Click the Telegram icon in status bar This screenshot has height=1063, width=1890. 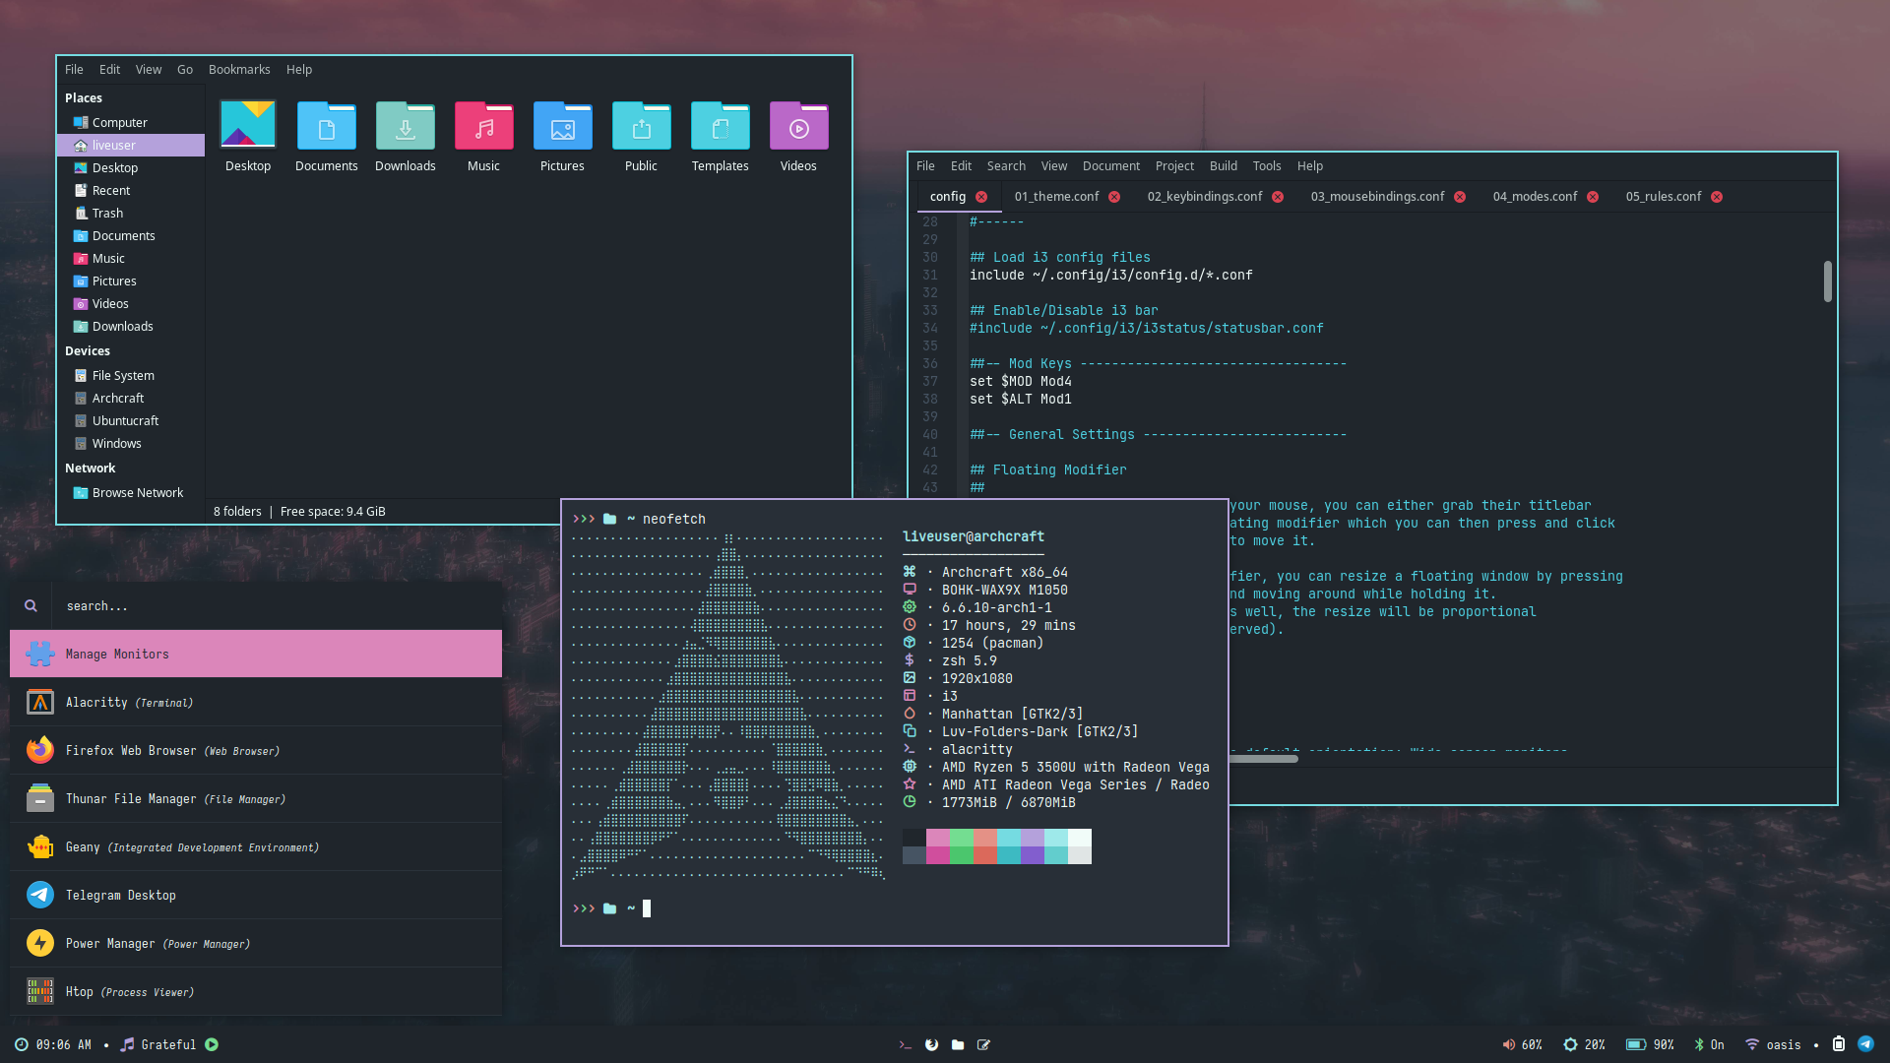coord(1865,1044)
